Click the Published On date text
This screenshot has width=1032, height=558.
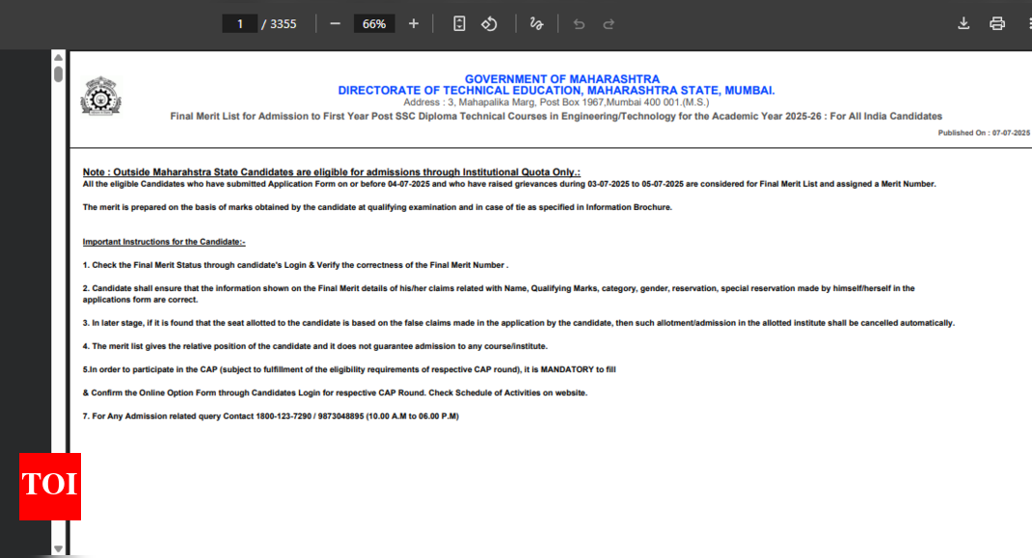982,133
